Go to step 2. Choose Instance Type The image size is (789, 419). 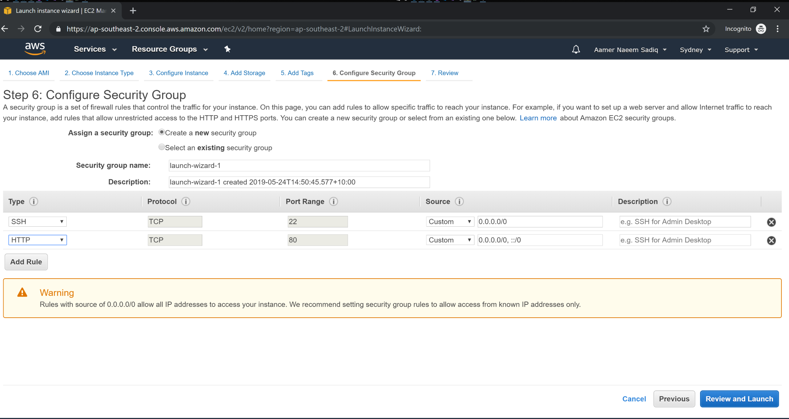tap(99, 73)
